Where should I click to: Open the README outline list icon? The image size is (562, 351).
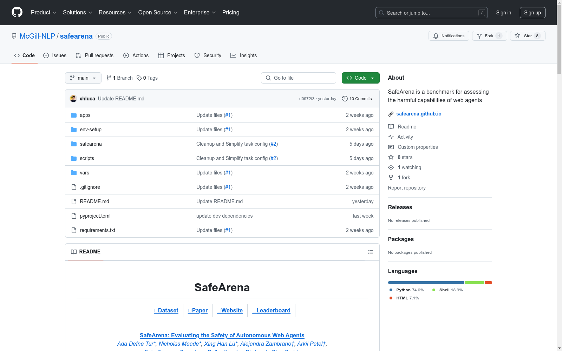point(371,252)
